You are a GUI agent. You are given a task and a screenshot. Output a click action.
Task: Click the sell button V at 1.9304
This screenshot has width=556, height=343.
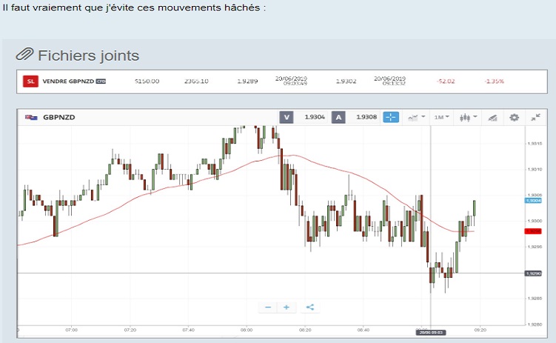tap(287, 117)
